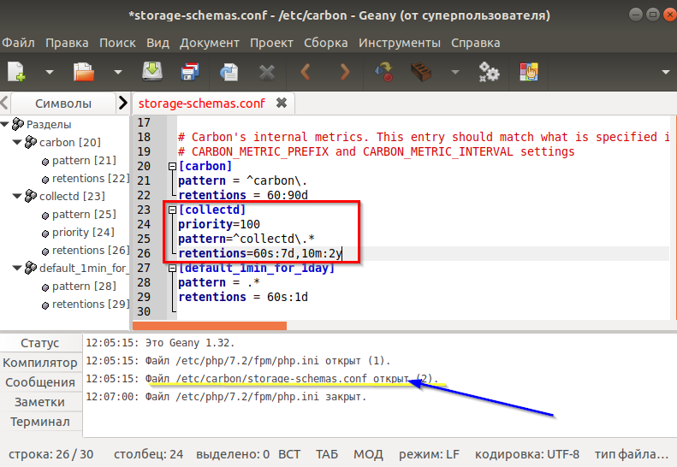Click 'кодировка: UTF-8' in status bar

(526, 454)
